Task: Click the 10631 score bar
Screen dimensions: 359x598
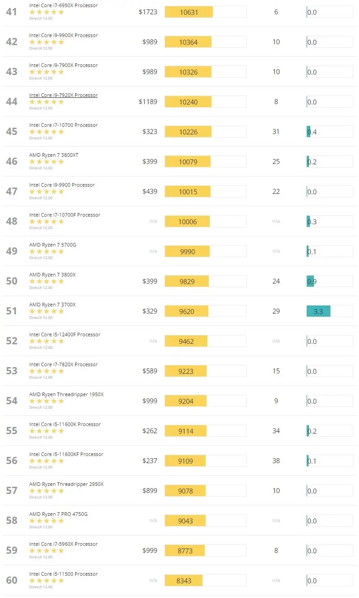Action: pyautogui.click(x=189, y=12)
